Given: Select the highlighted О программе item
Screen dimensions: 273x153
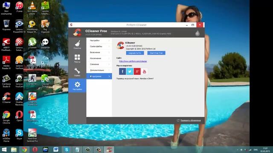Looking at the screenshot, I should pyautogui.click(x=99, y=76).
